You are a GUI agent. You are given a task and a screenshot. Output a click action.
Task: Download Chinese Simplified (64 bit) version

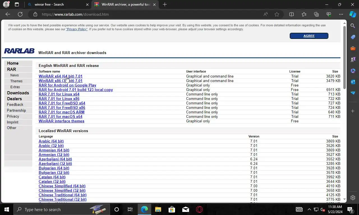point(62,186)
